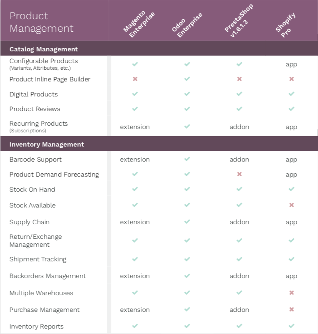Viewport: 318px width, 334px height.
Task: Click the Shopify red cross for Purchase Management
Action: [291, 309]
